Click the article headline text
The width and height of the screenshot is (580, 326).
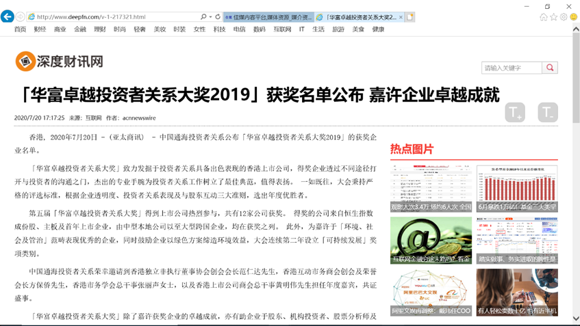260,94
